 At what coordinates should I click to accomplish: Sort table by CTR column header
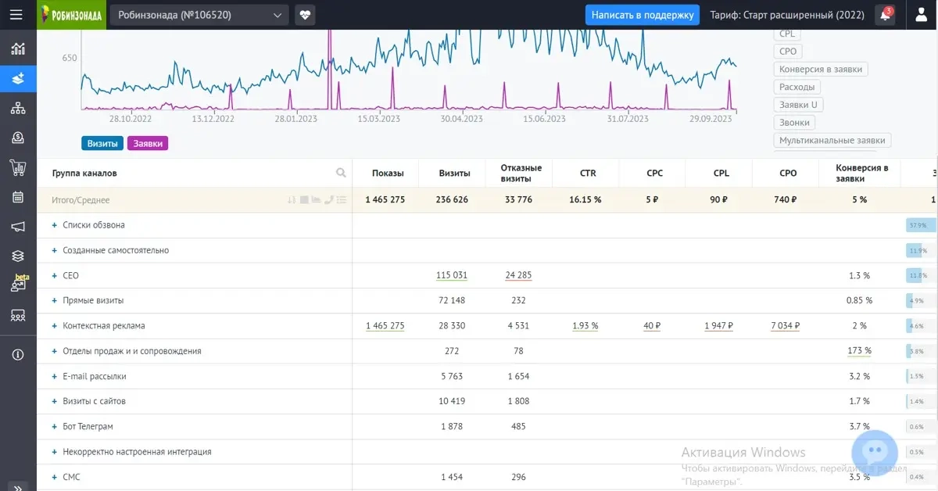[x=587, y=173]
